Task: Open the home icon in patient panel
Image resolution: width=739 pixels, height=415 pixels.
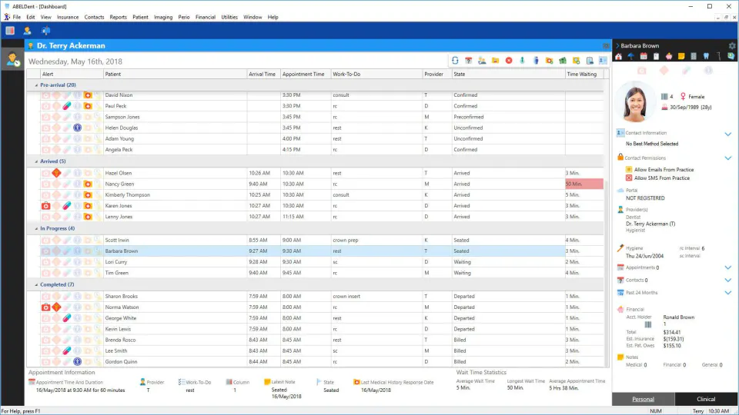Action: (619, 56)
